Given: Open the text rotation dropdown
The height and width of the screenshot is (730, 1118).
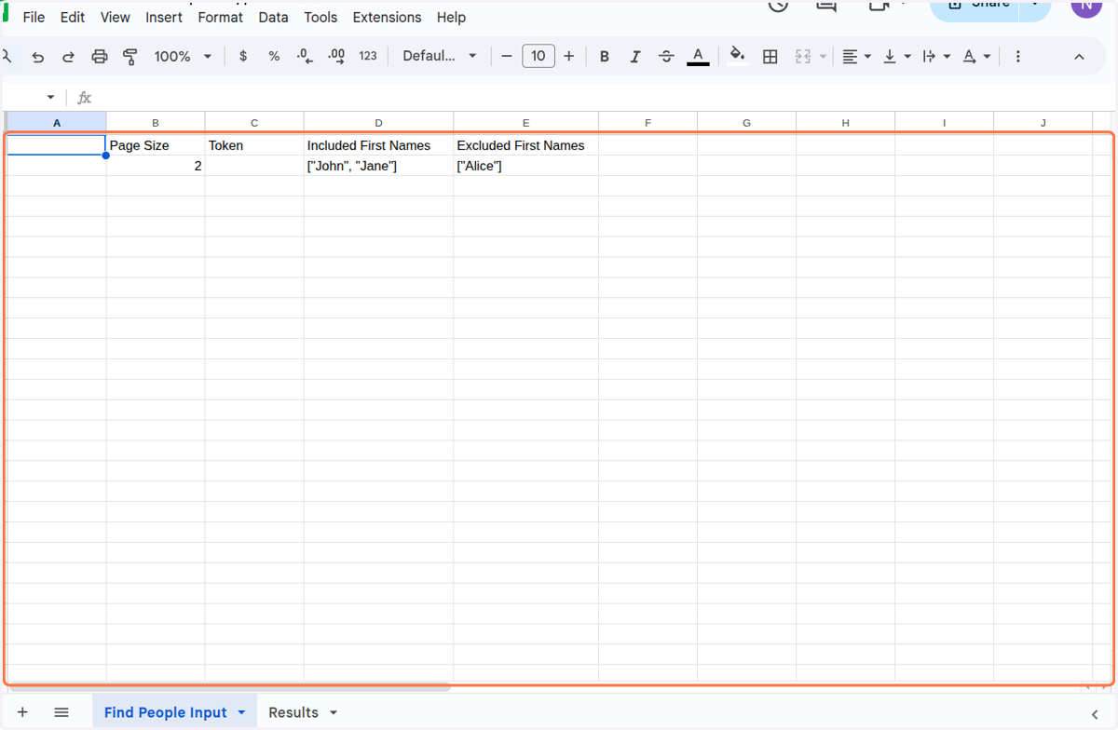Looking at the screenshot, I should (x=976, y=57).
